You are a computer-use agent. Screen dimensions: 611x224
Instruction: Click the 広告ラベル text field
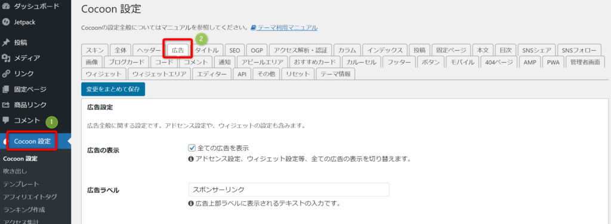[x=289, y=190]
